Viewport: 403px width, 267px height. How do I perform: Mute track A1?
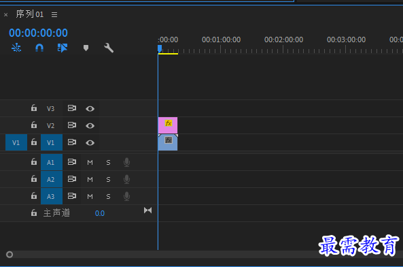(90, 163)
